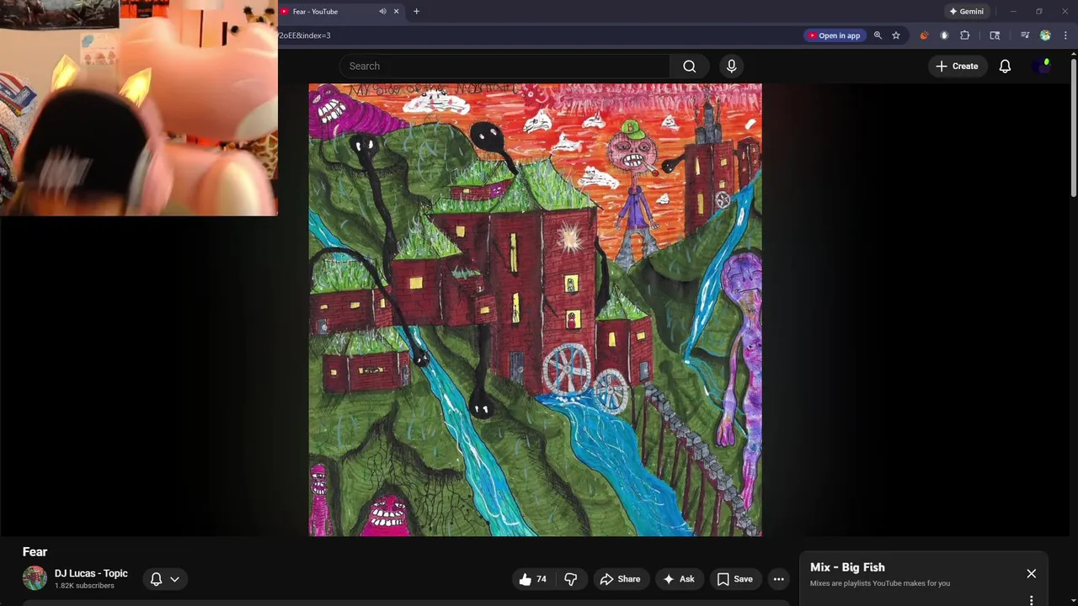Open more actions three-dot menu under video
1078x606 pixels.
click(x=778, y=579)
